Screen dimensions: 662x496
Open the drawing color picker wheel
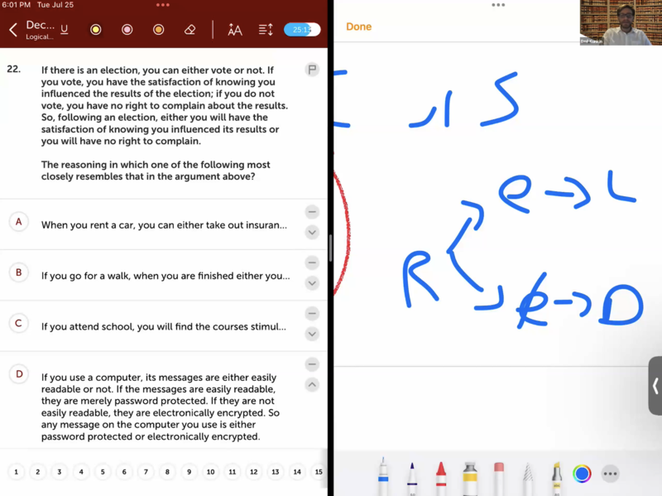582,474
